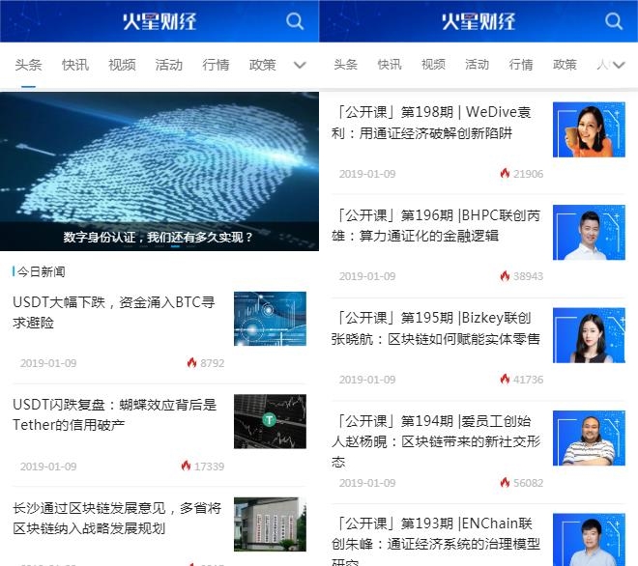Click the left panel 火星财经 logo
This screenshot has height=566, width=638.
159,21
